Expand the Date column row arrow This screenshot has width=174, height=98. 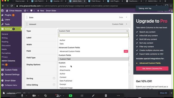[126, 17]
